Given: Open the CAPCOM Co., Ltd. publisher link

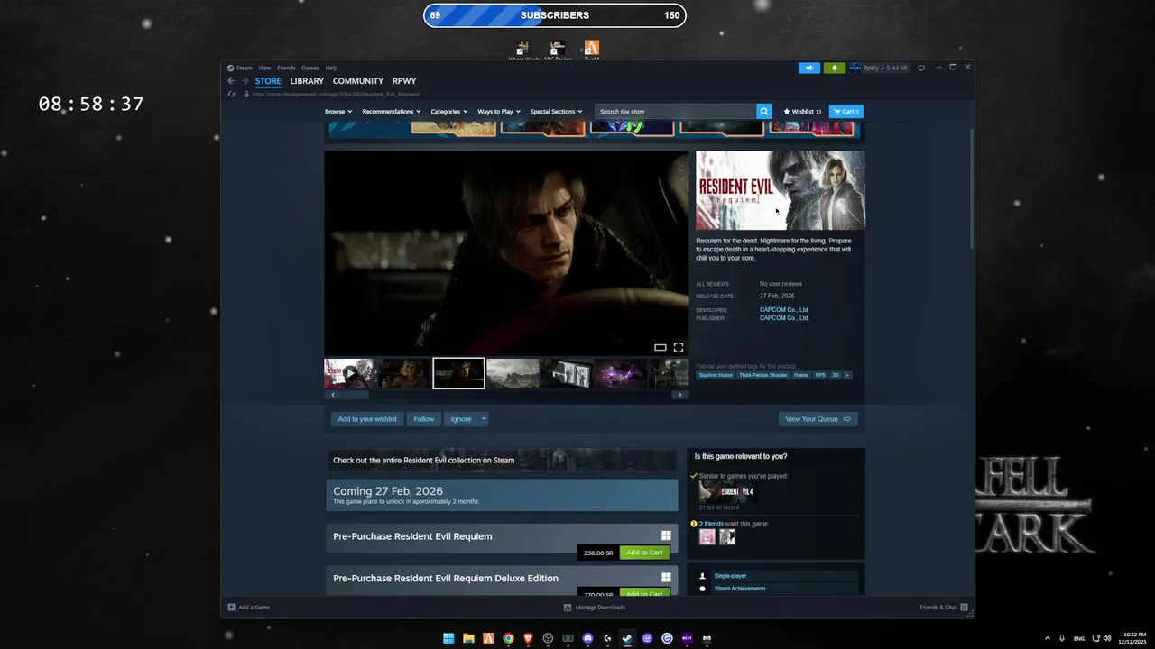Looking at the screenshot, I should click(784, 318).
